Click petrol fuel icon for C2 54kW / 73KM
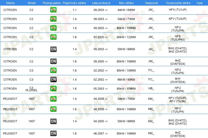This screenshot has height=138, width=208. tap(53, 19)
